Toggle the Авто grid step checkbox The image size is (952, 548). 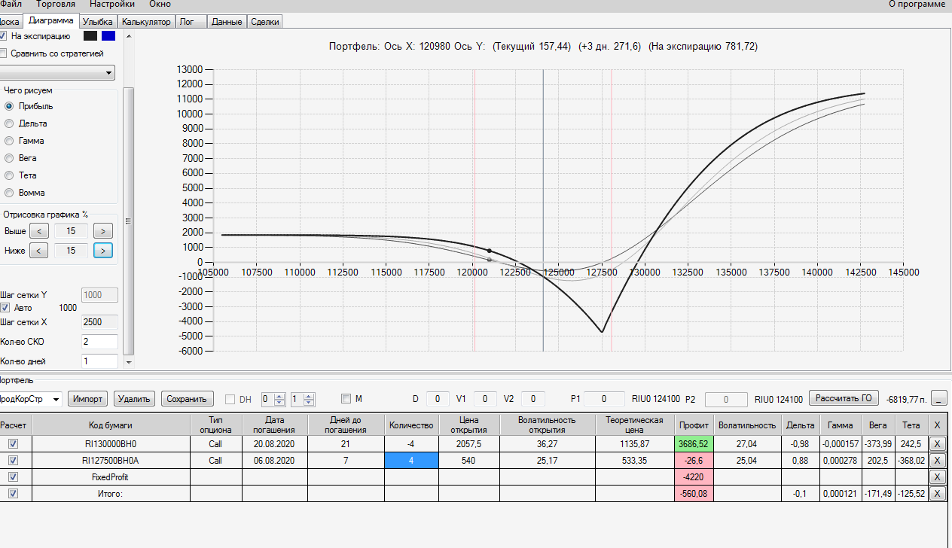tap(5, 308)
